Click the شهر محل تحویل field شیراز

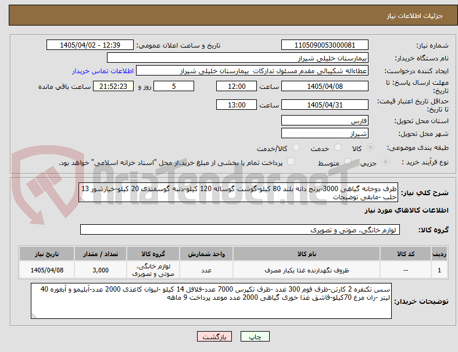tap(325, 133)
